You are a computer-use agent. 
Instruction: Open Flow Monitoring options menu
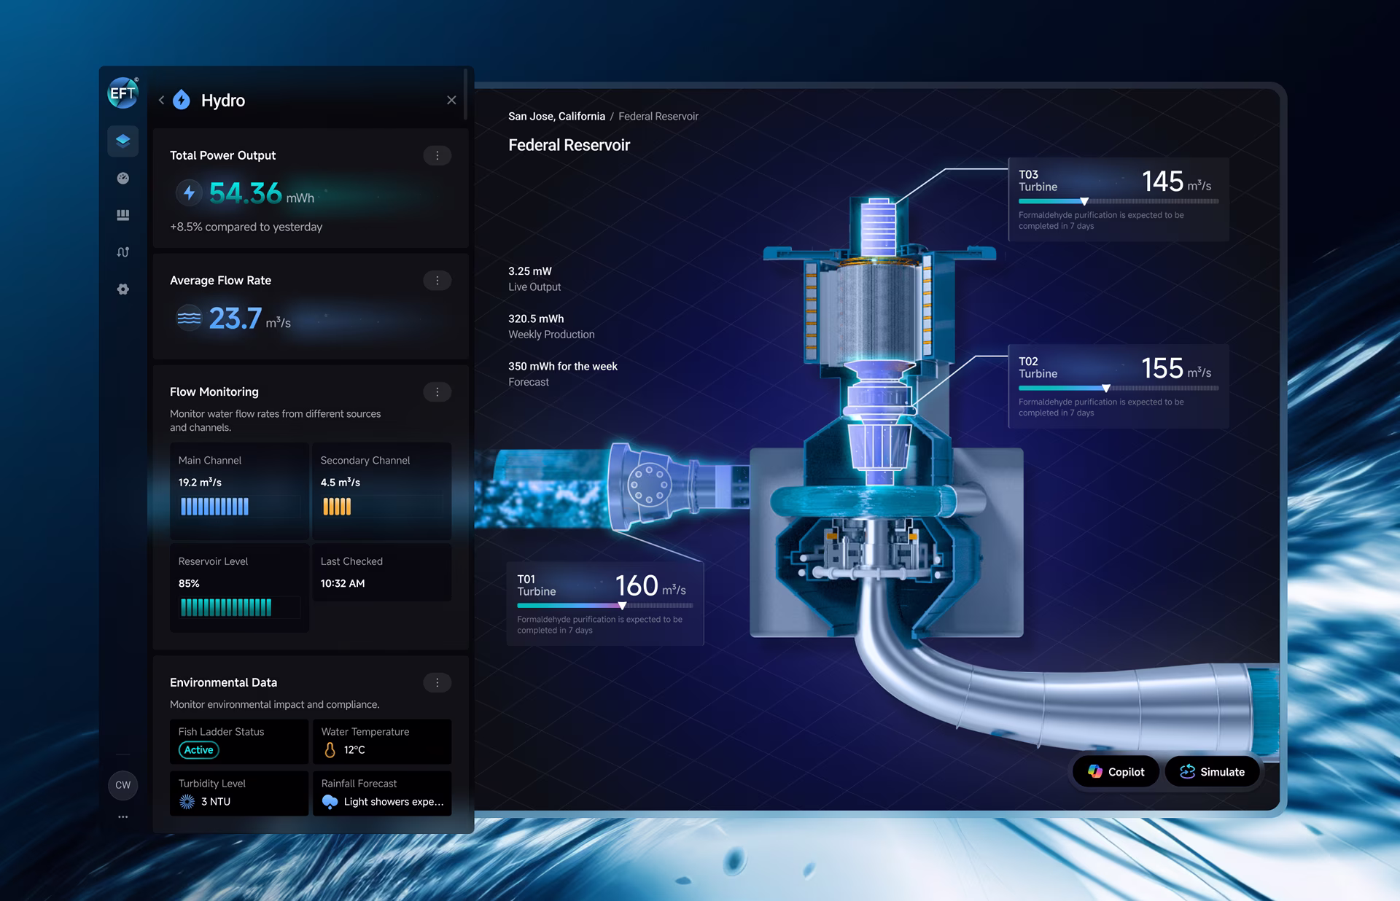coord(437,392)
